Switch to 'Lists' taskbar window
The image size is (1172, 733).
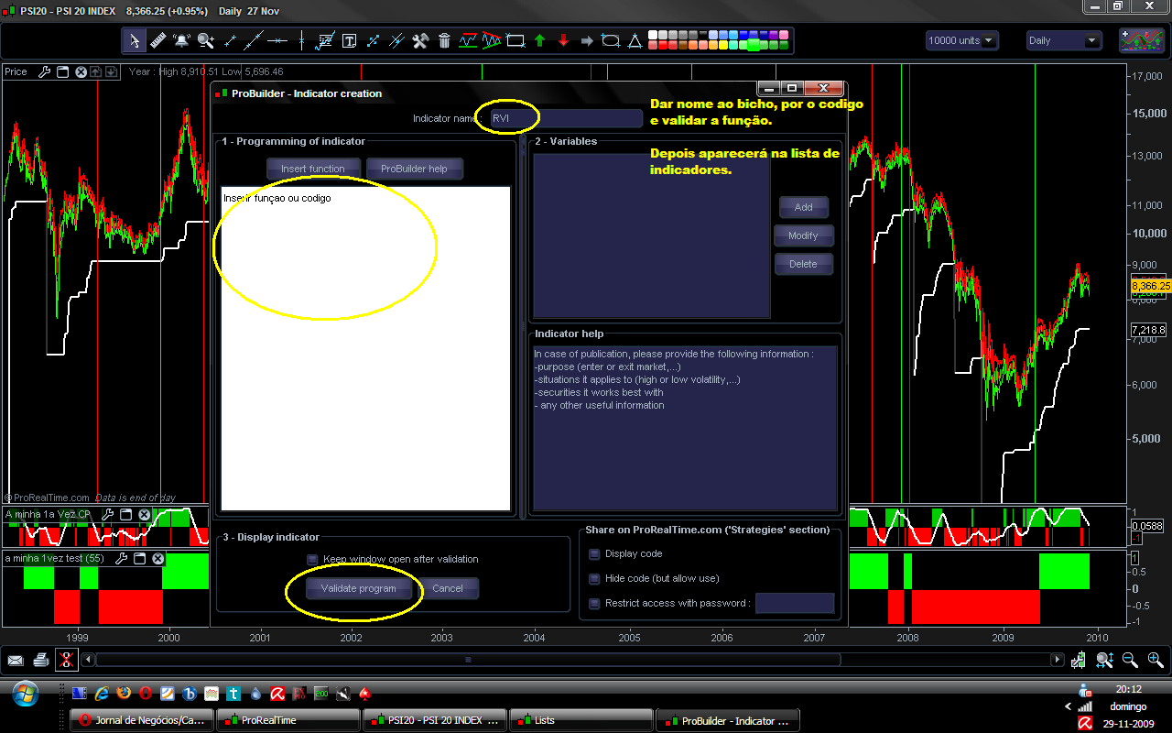[x=581, y=720]
